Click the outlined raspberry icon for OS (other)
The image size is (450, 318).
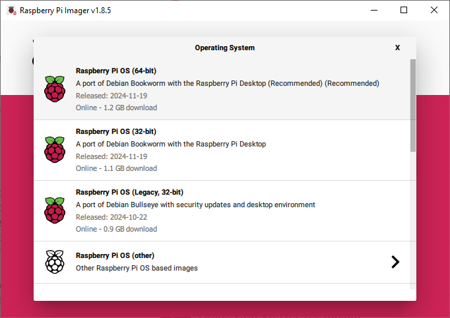coord(55,262)
